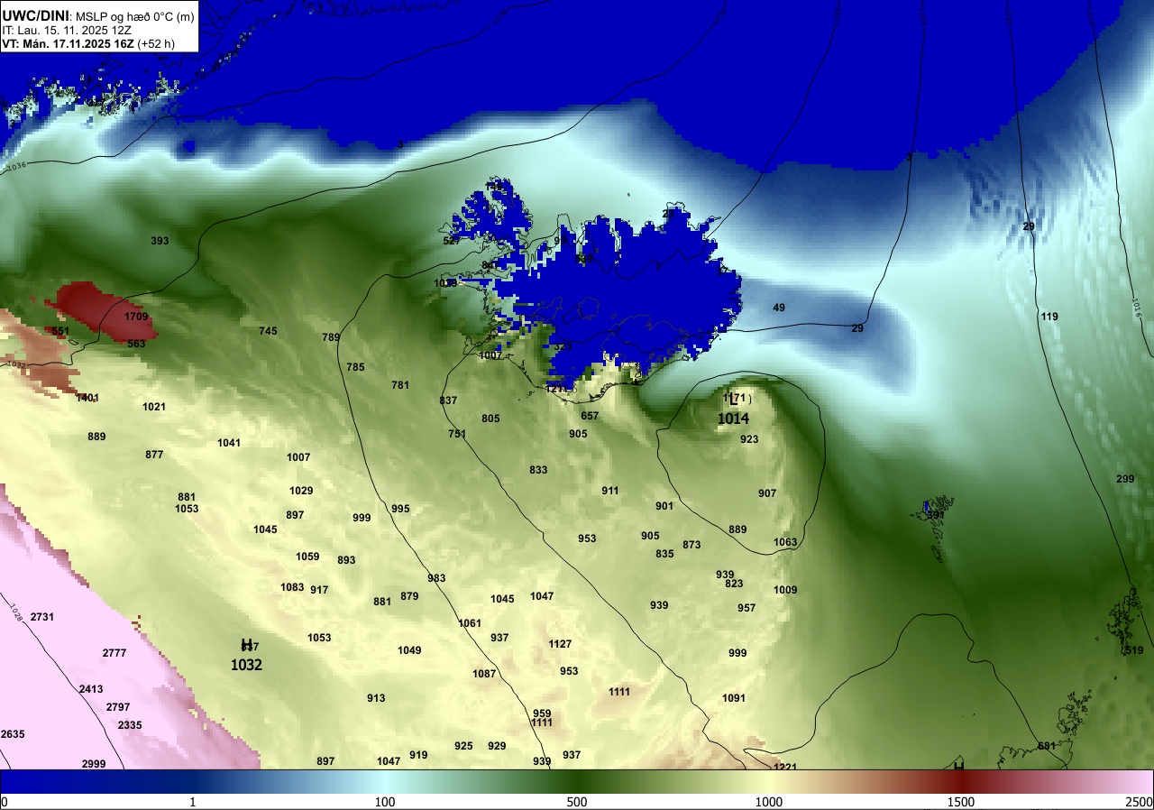Click the 2500 tick label on the color scale
Screen dimensions: 1154x810
[1140, 801]
